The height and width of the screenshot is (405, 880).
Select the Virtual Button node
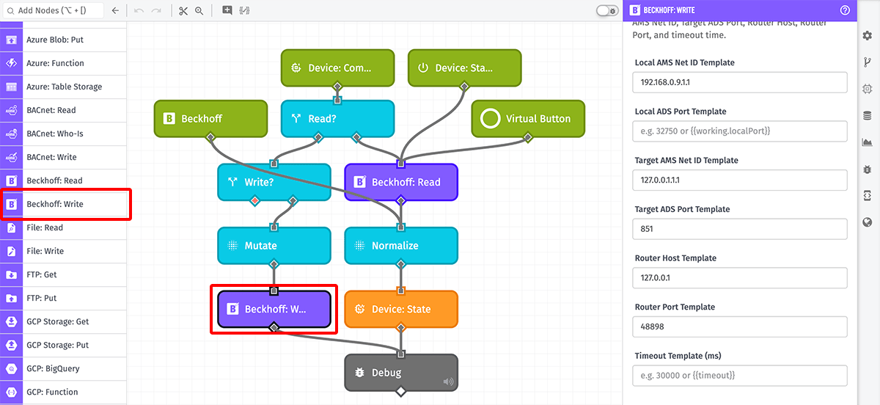coord(528,118)
